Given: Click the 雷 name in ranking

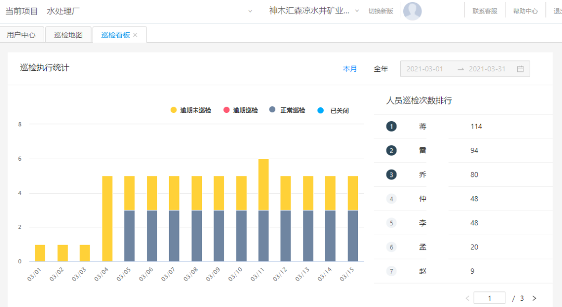Looking at the screenshot, I should 423,150.
